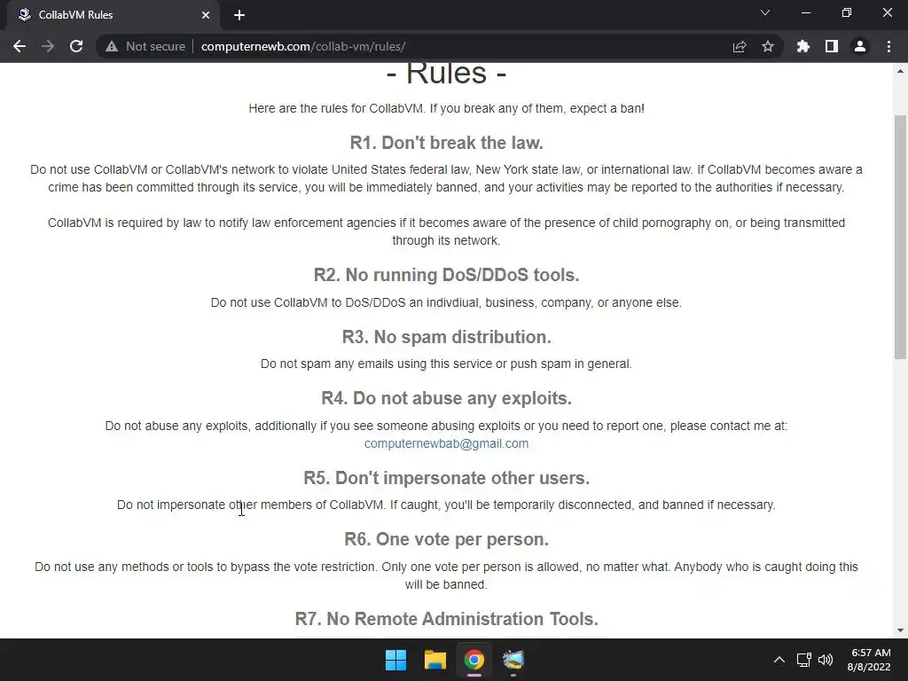Click the heading 'R5. Don't impersonate other users.'

(x=446, y=478)
